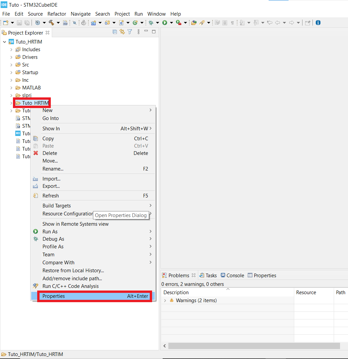Select Copy in the context menu

[x=93, y=139]
